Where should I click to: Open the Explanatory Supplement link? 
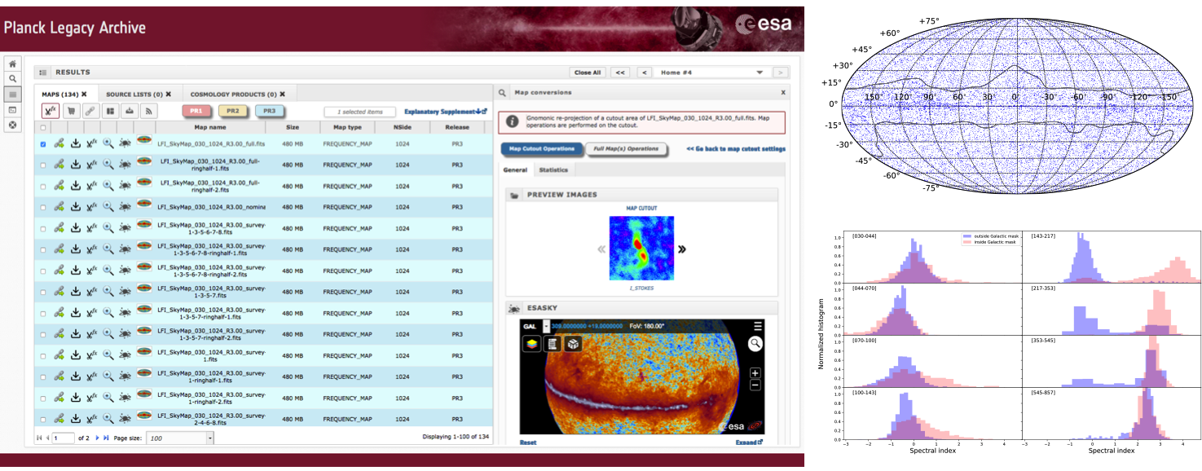pos(445,111)
